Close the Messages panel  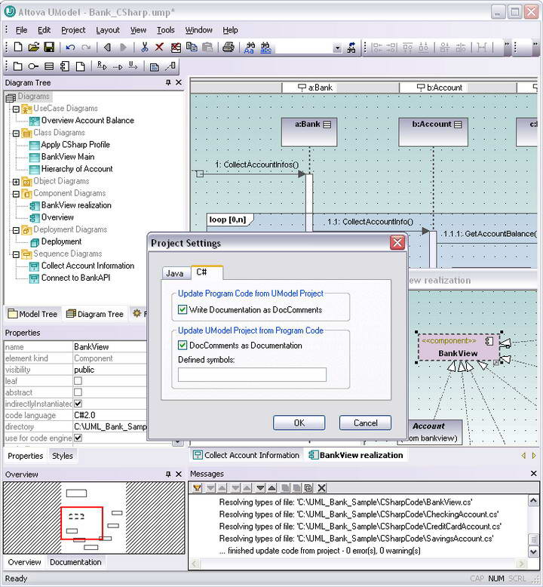point(534,474)
